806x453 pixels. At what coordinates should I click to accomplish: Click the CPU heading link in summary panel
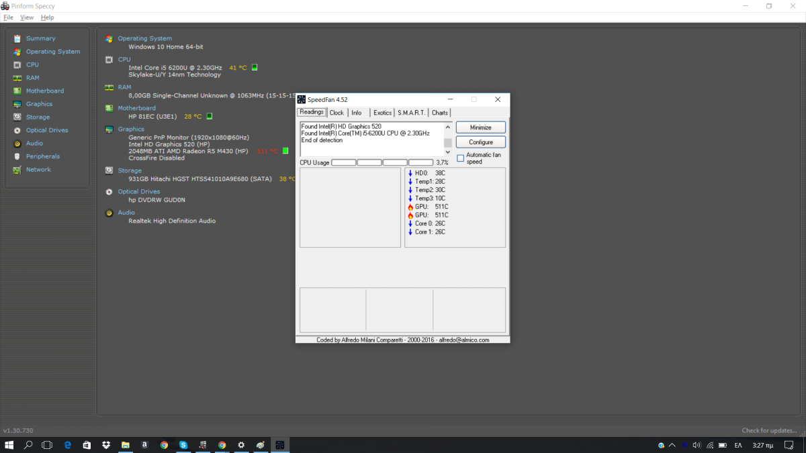[x=124, y=59]
